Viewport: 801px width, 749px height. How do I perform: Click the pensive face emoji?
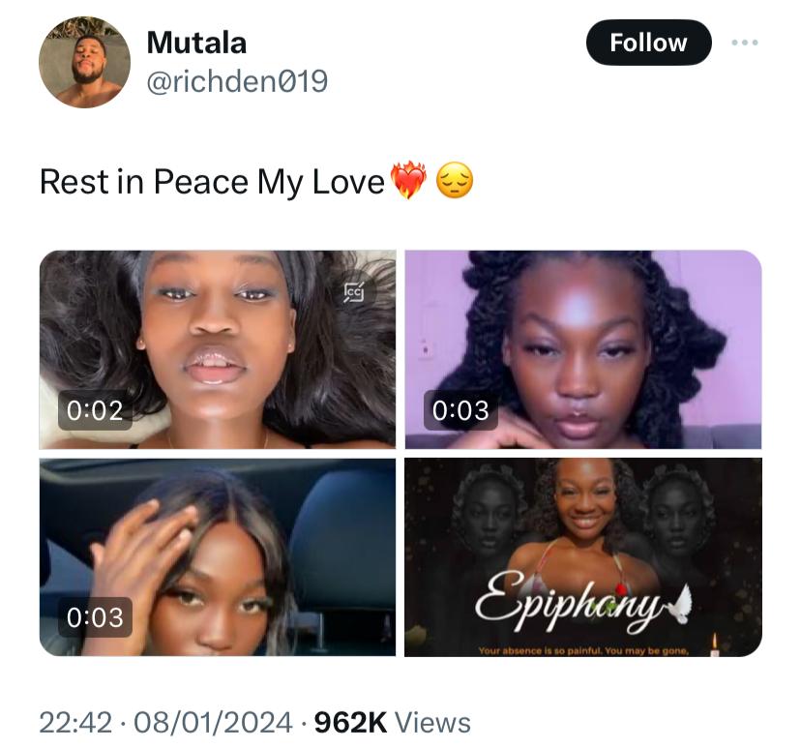pos(455,181)
